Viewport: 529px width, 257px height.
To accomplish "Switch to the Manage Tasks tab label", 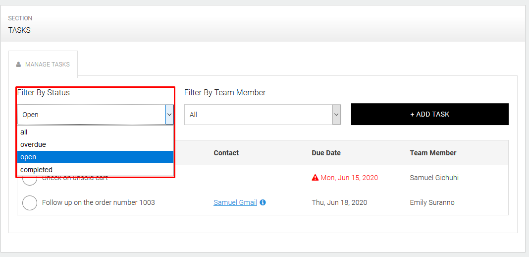I will pyautogui.click(x=48, y=64).
